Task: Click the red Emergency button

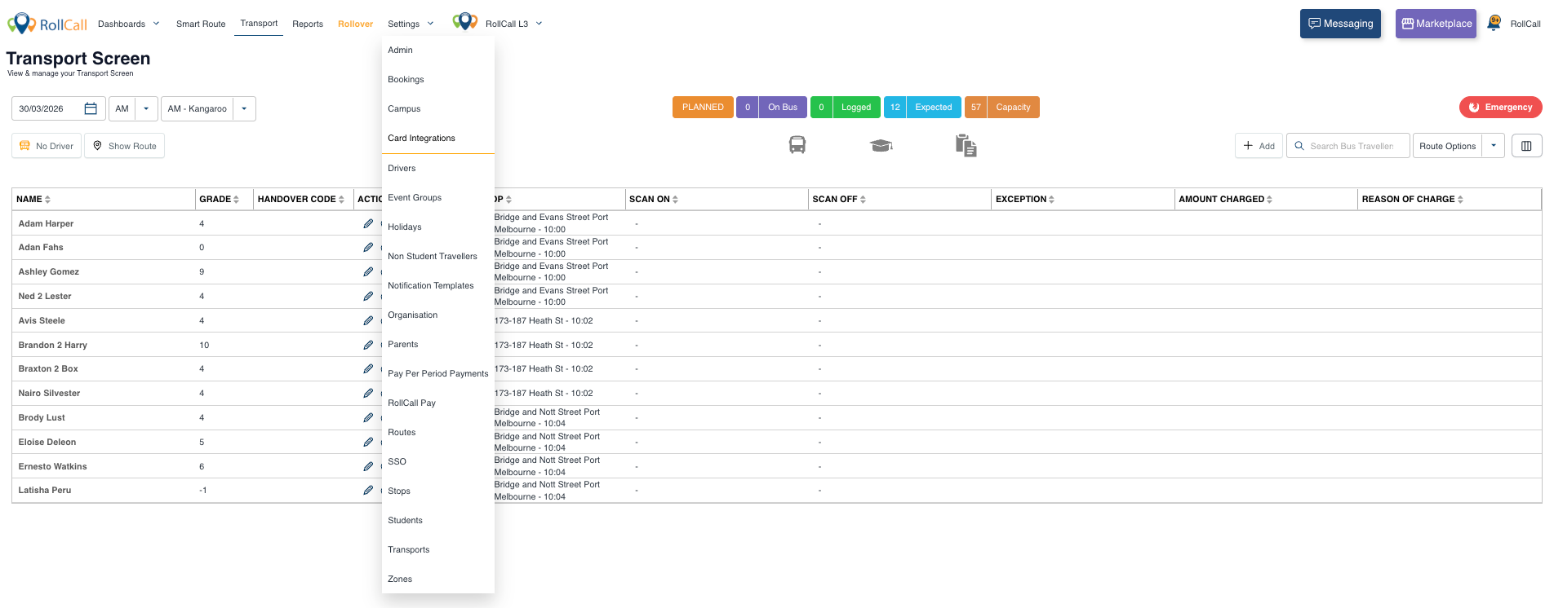Action: point(1500,107)
